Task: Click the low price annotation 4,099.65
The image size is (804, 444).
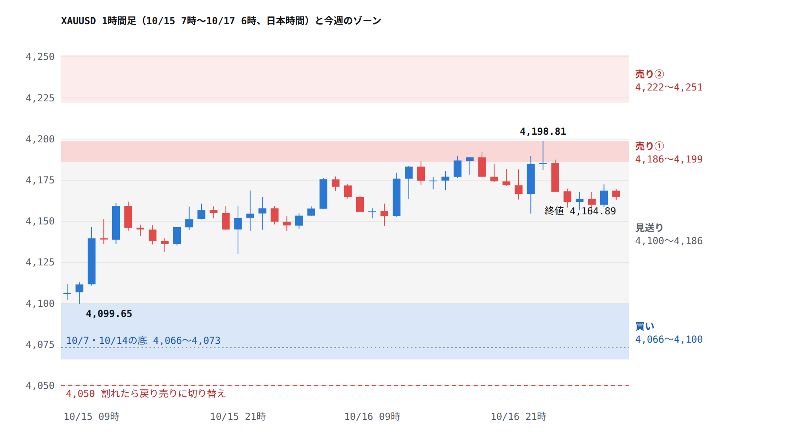Action: (109, 314)
